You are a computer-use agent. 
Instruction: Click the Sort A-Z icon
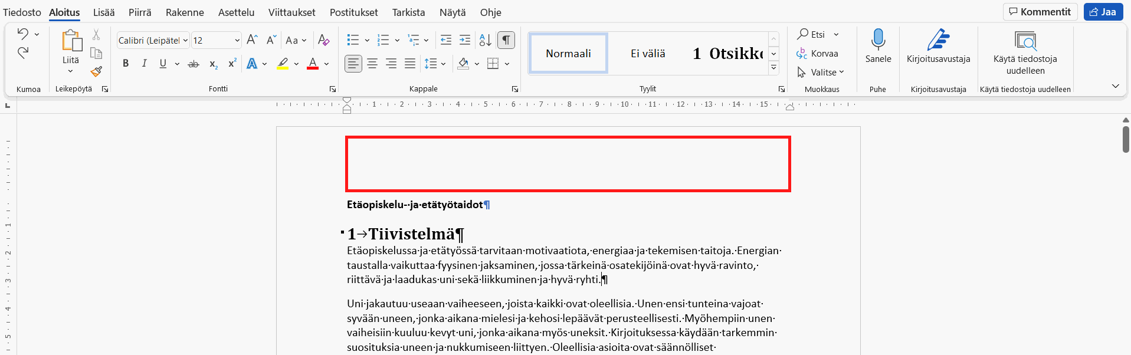485,40
